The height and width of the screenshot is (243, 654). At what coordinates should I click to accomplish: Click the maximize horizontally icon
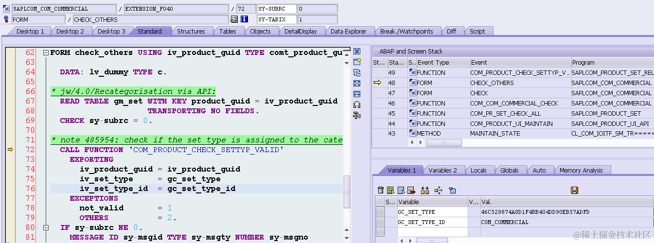[x=357, y=94]
